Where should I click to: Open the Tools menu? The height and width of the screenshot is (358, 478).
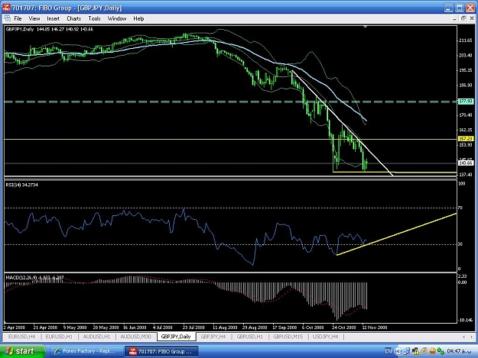[94, 18]
